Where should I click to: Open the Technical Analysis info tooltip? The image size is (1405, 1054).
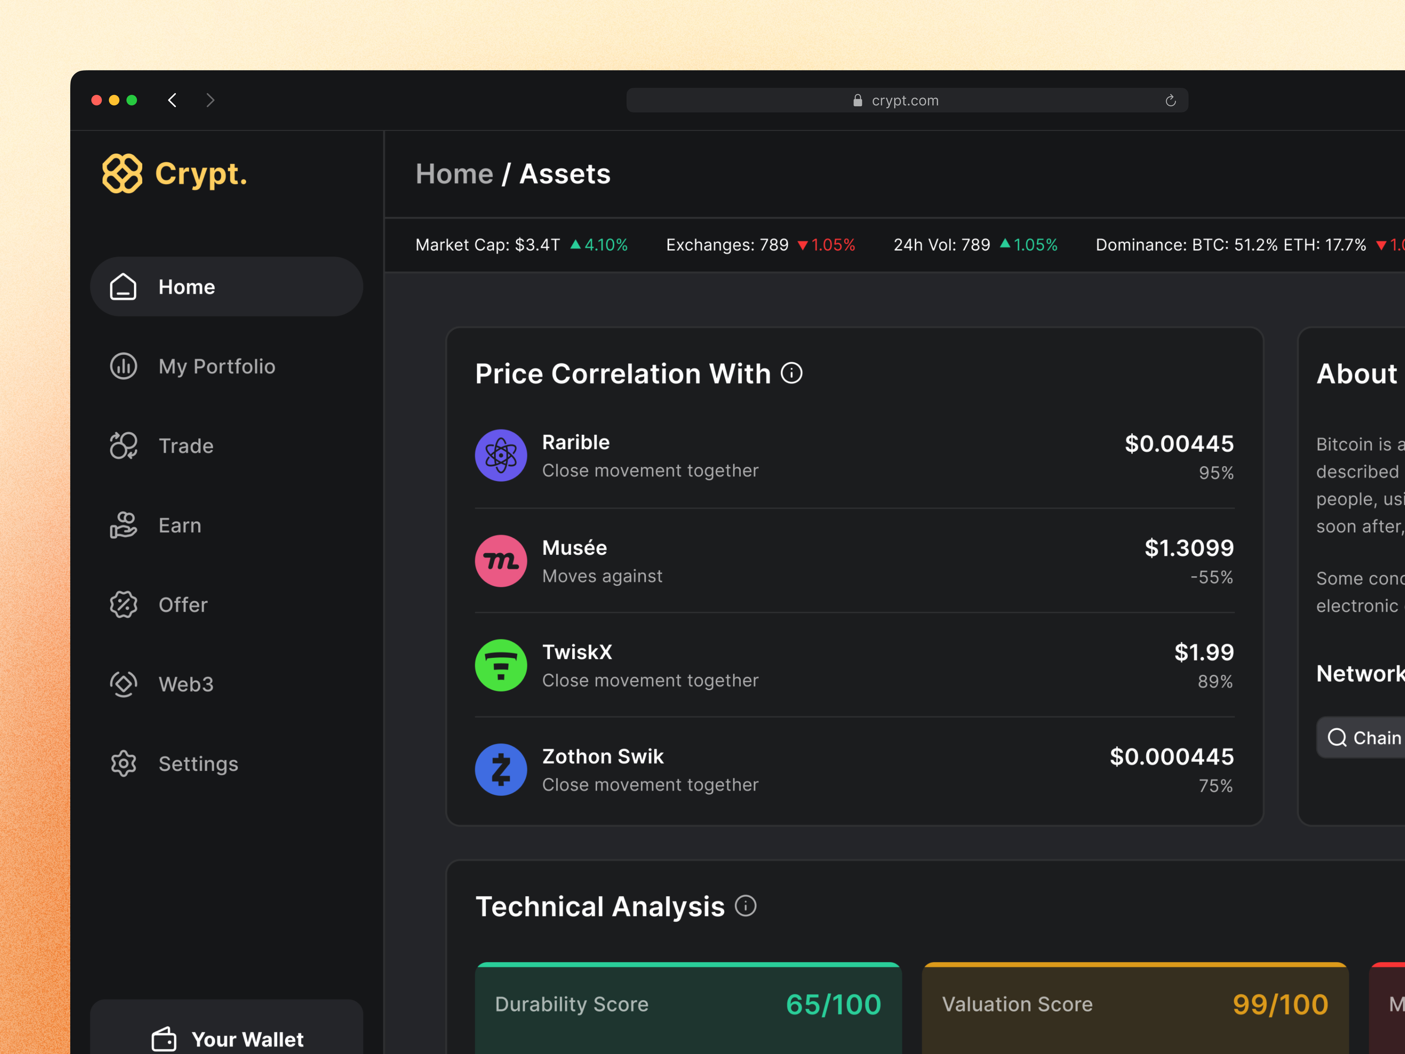[746, 906]
